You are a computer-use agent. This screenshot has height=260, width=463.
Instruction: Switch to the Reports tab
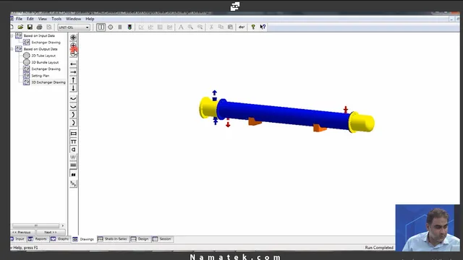[x=38, y=239]
